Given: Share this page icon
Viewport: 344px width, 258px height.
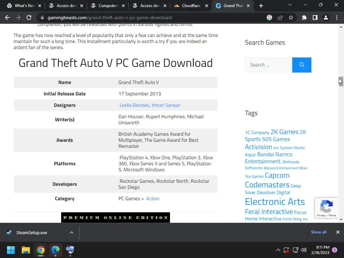Looking at the screenshot, I should point(280,17).
